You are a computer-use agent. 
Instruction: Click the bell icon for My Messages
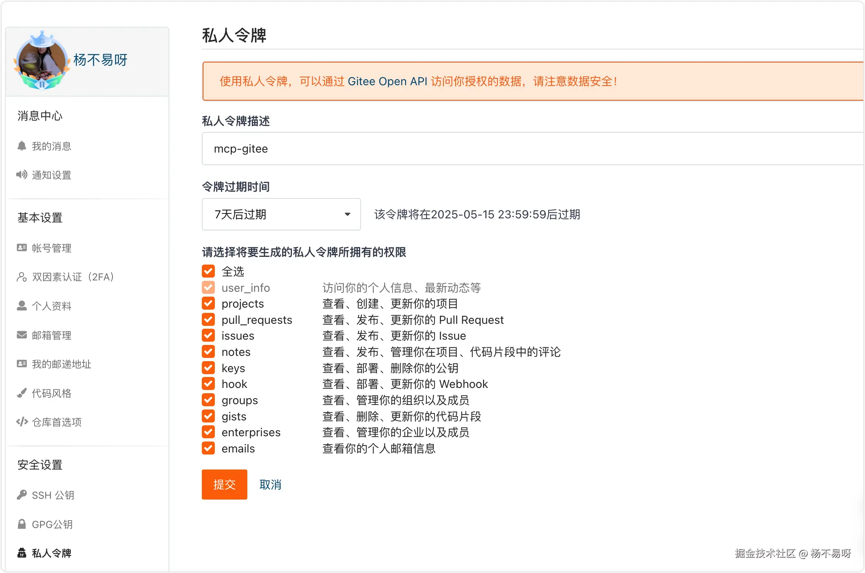pyautogui.click(x=22, y=146)
